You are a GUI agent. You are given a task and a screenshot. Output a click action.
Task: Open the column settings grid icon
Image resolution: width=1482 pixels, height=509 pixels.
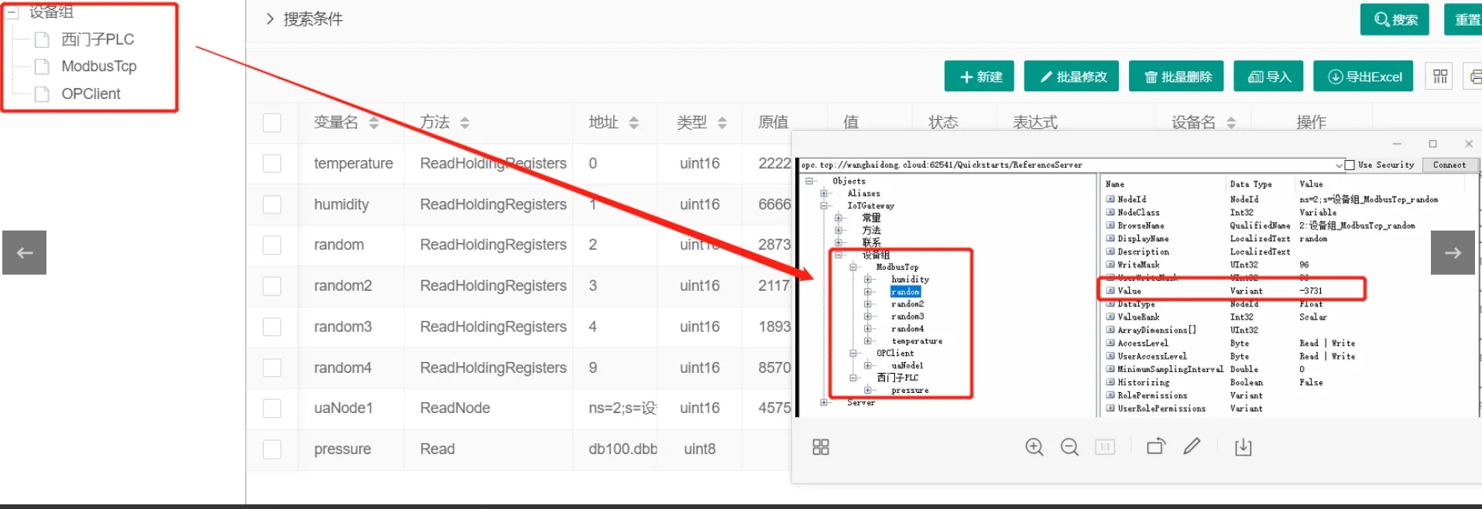click(x=1440, y=77)
